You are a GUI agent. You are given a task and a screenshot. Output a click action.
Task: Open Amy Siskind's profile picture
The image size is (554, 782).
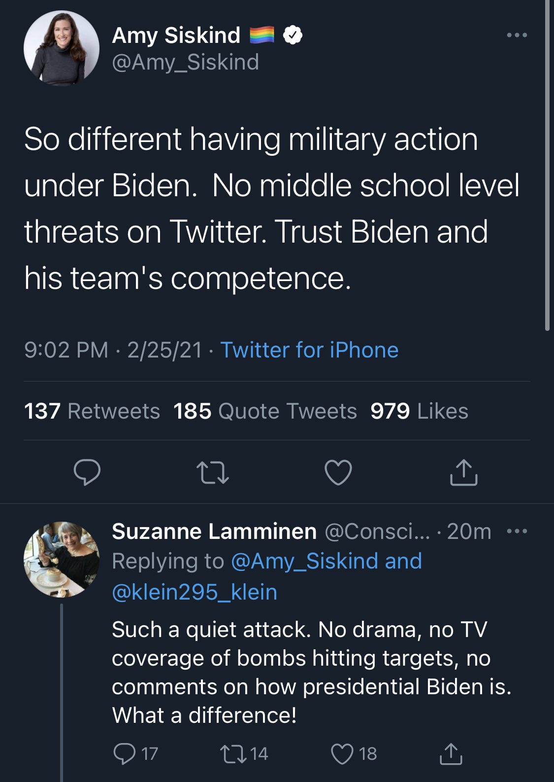(x=62, y=48)
